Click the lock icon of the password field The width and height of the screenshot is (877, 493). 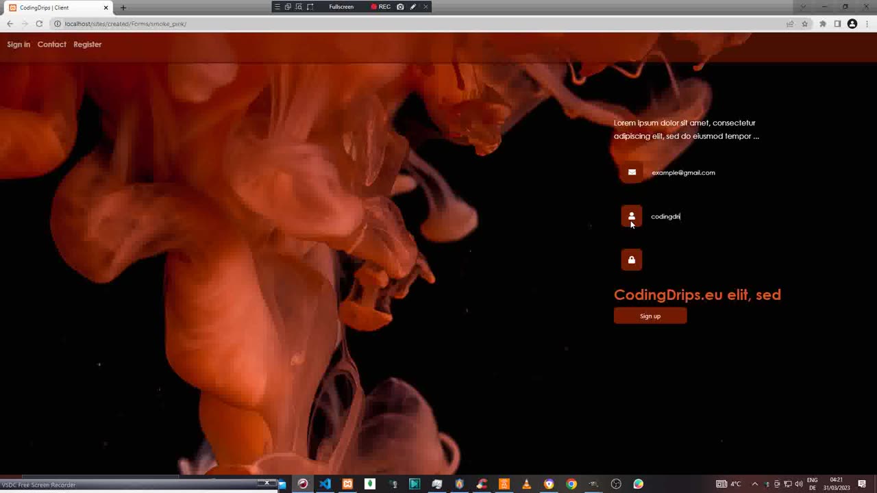point(632,260)
